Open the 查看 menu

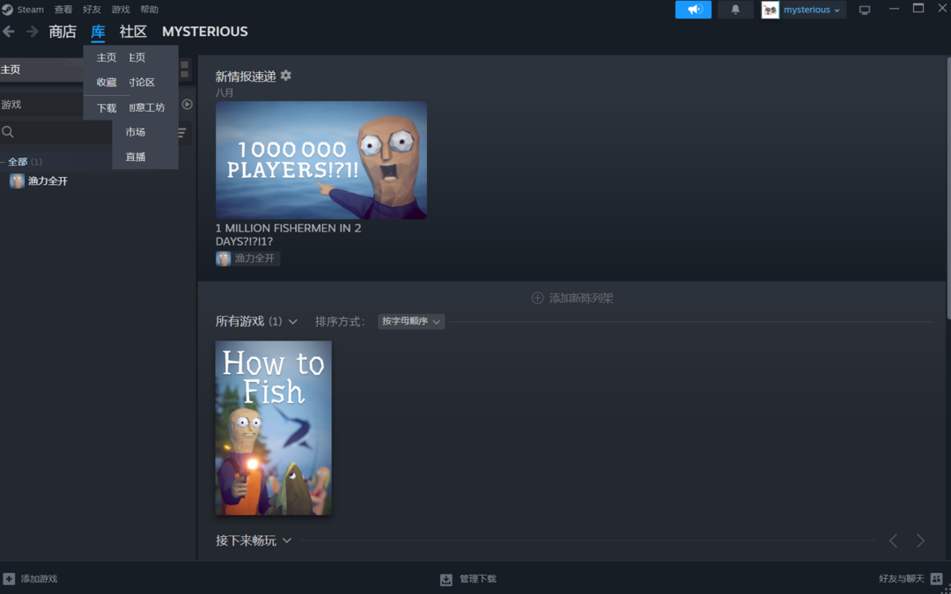tap(63, 10)
